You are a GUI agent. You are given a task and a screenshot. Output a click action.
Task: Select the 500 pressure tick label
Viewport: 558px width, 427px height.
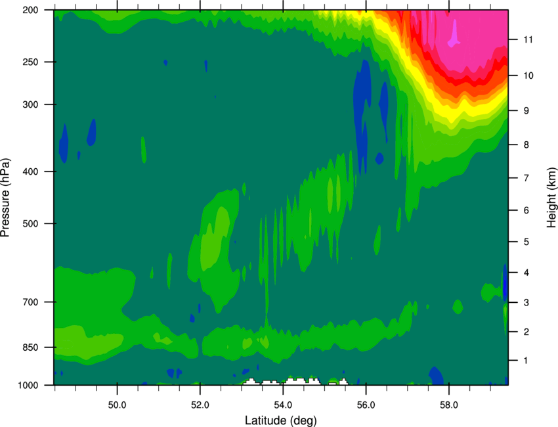30,223
